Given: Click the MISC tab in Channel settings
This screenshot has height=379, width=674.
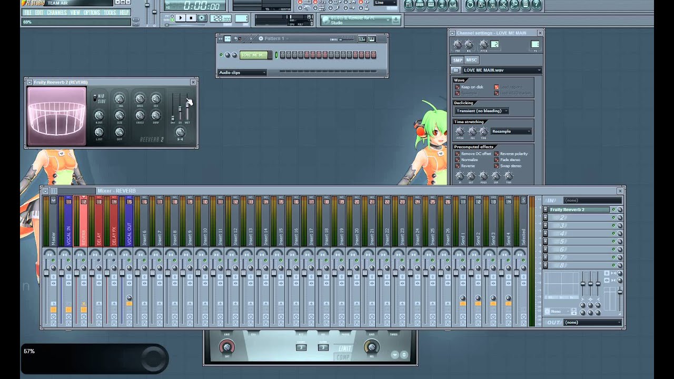Looking at the screenshot, I should (471, 59).
